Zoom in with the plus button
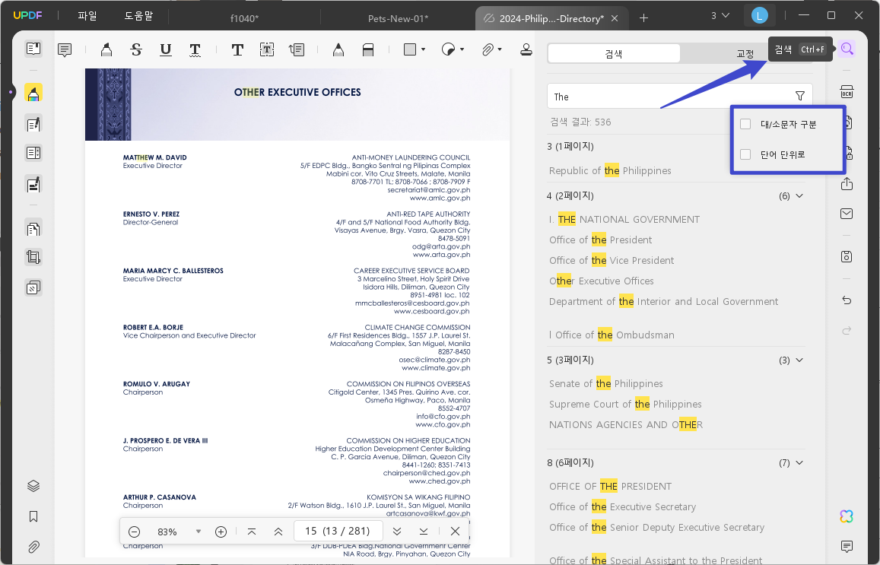Image resolution: width=880 pixels, height=565 pixels. click(221, 532)
